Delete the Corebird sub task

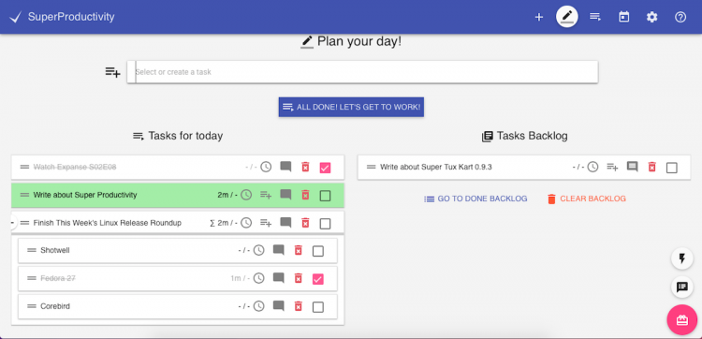click(x=299, y=306)
